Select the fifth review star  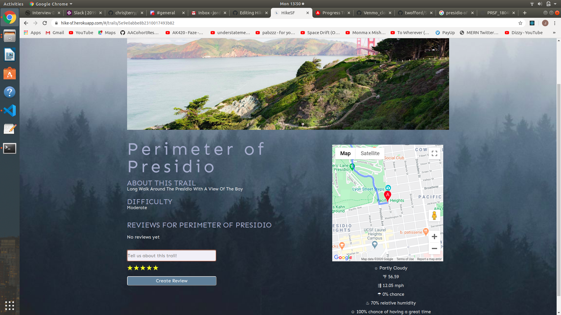click(x=156, y=268)
